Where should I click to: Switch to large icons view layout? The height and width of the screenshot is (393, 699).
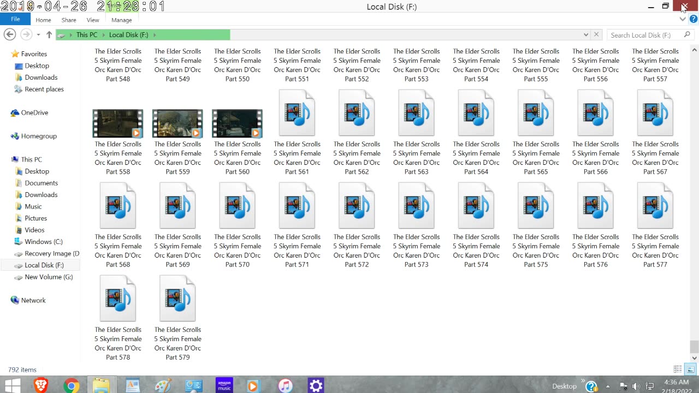(690, 370)
